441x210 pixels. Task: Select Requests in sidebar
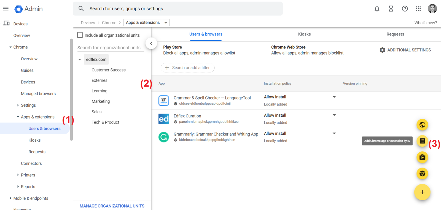click(x=37, y=152)
